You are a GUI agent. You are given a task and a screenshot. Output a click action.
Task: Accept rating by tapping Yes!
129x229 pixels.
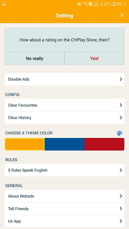click(x=94, y=58)
